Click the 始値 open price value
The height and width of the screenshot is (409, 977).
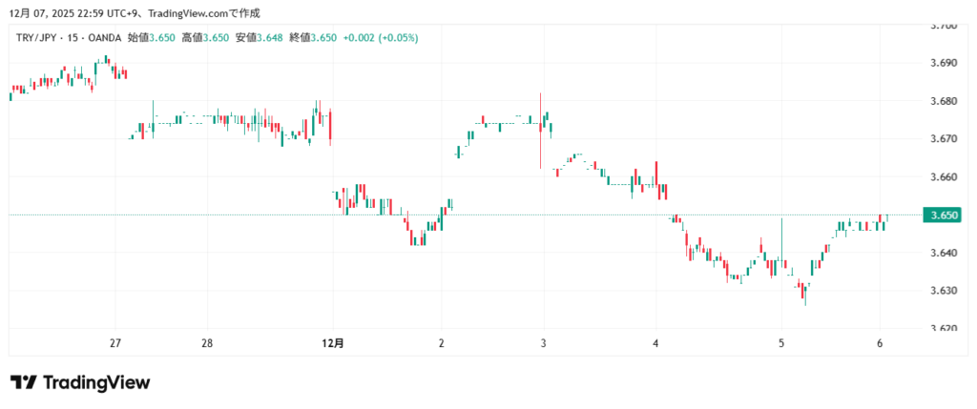(159, 37)
